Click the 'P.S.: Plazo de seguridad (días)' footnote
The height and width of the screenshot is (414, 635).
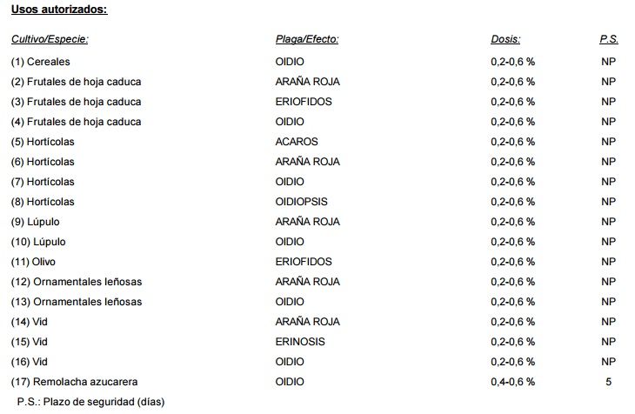pos(90,402)
